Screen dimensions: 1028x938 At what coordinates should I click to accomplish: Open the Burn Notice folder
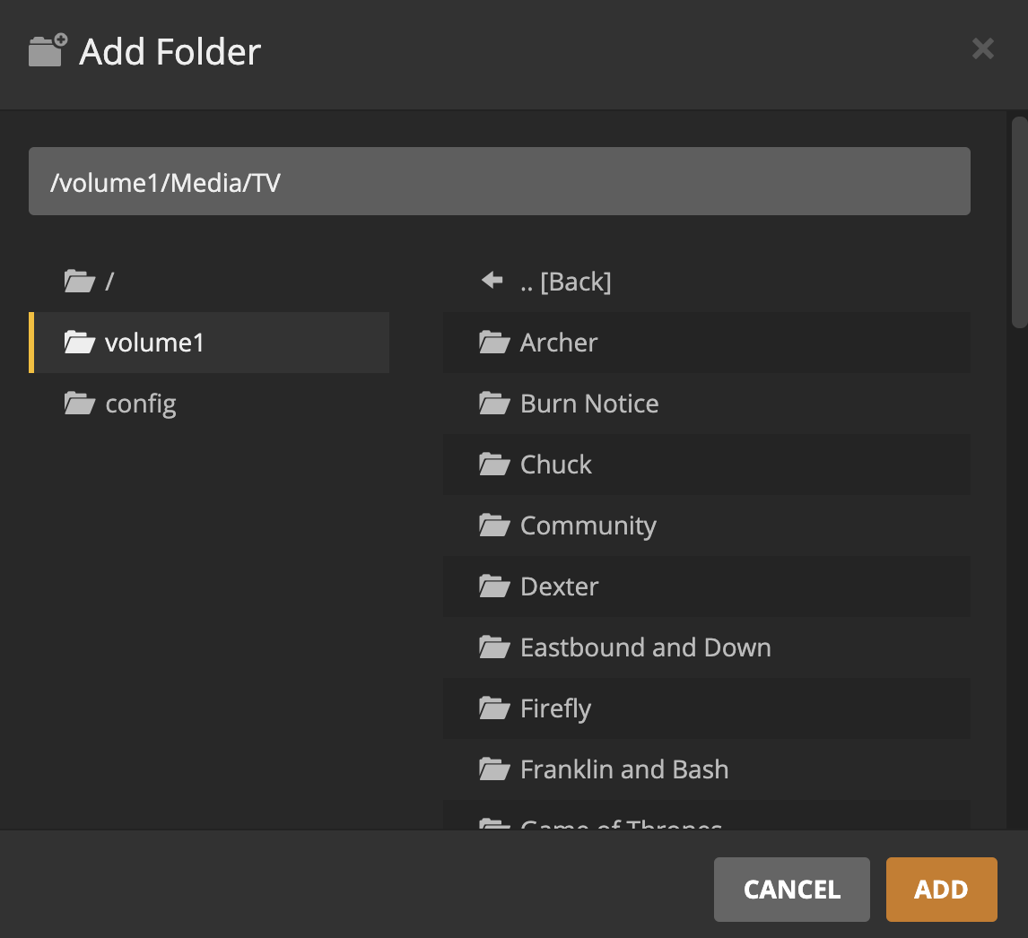[707, 404]
